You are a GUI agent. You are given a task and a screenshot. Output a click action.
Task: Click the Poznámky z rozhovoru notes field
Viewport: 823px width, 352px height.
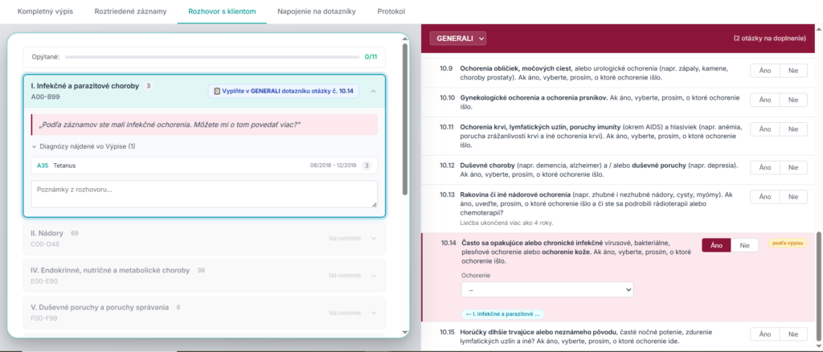(x=203, y=194)
